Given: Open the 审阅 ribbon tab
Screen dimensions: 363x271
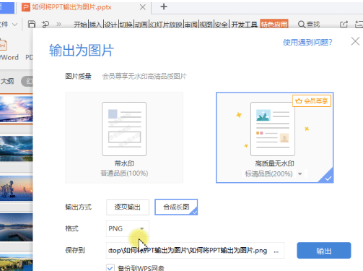Looking at the screenshot, I should (191, 25).
